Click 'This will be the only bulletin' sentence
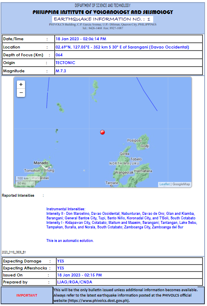Screen dimensions: 207x306 (x=126, y=290)
